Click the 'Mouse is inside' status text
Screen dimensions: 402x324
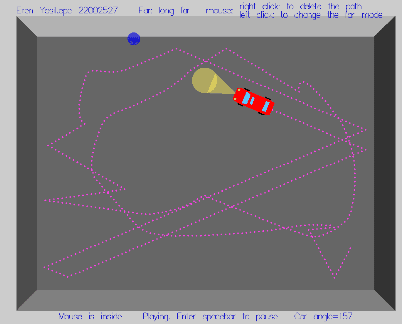point(90,316)
